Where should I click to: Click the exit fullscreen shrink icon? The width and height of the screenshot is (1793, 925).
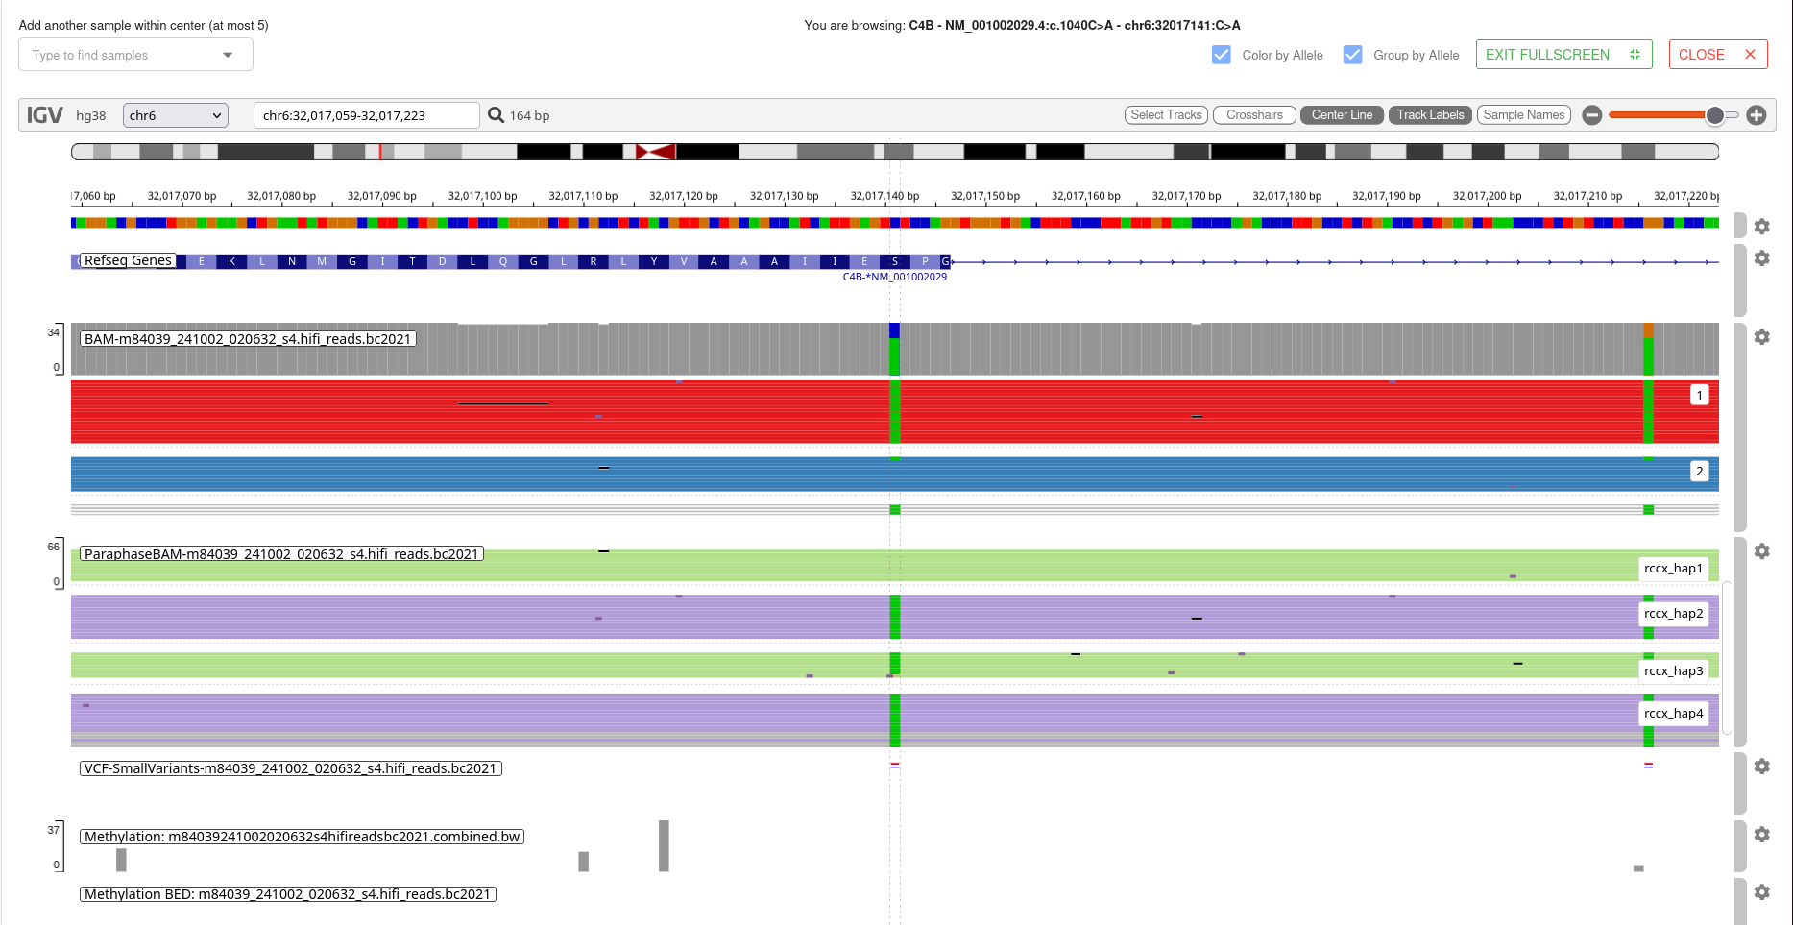1635,55
